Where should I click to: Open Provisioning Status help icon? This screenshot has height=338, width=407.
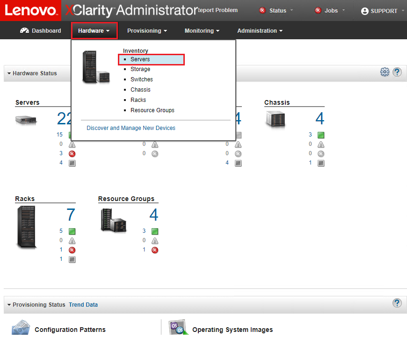[397, 303]
